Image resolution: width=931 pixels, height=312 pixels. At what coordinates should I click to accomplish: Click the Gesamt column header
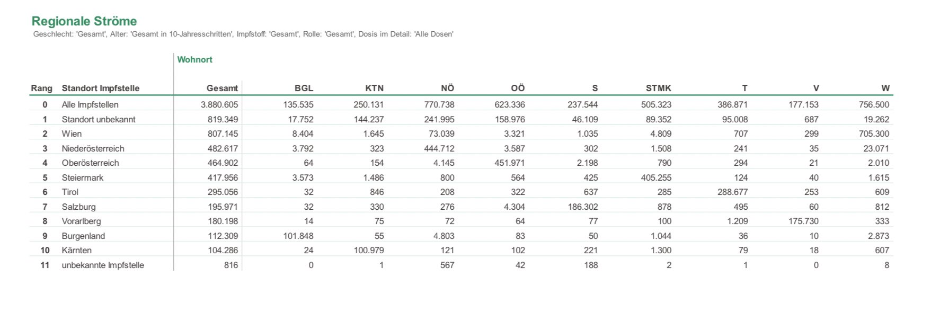[222, 88]
